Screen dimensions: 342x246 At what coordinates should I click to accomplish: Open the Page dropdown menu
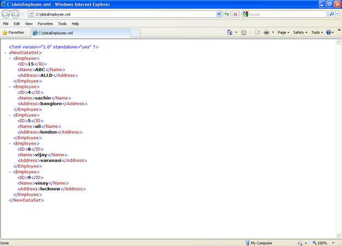click(283, 33)
